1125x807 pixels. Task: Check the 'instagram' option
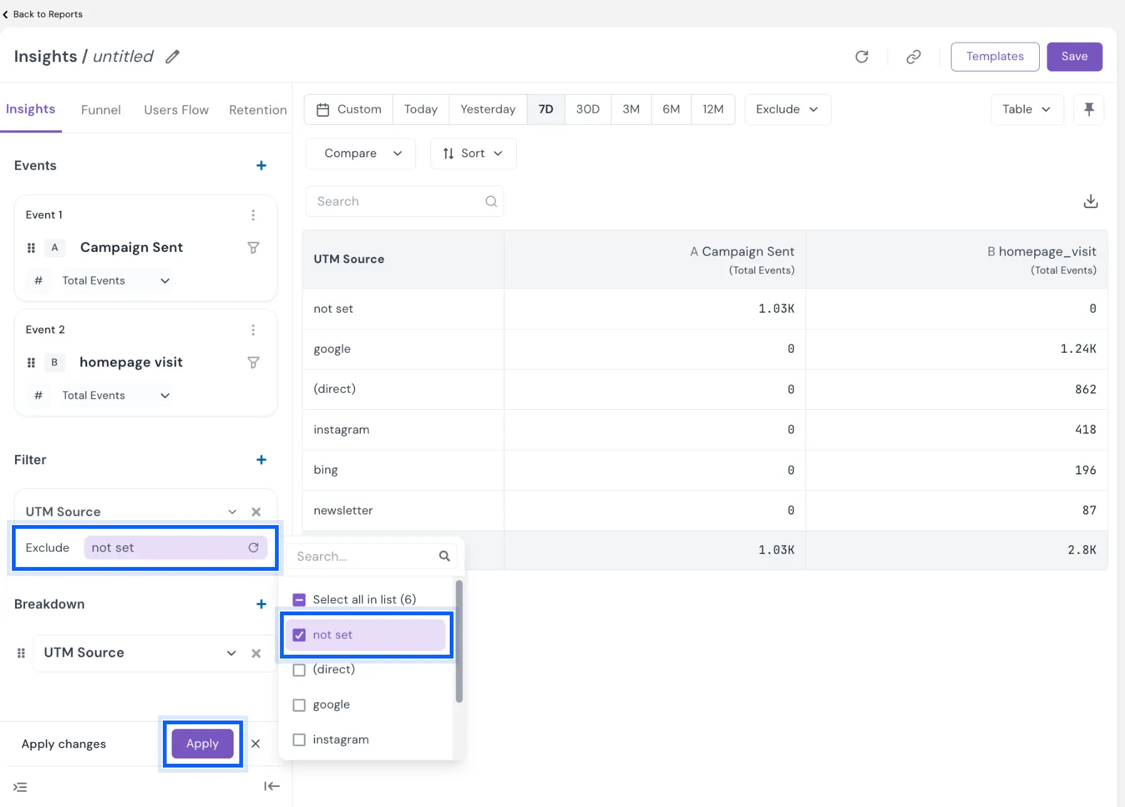(x=299, y=740)
